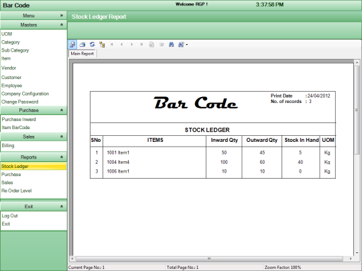362x271 pixels.
Task: Click the vertical scrollbar down arrow
Action: 357,253
